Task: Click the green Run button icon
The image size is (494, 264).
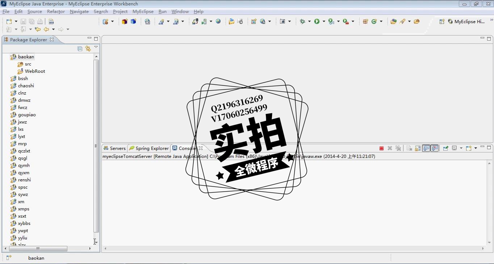Action: pyautogui.click(x=317, y=21)
